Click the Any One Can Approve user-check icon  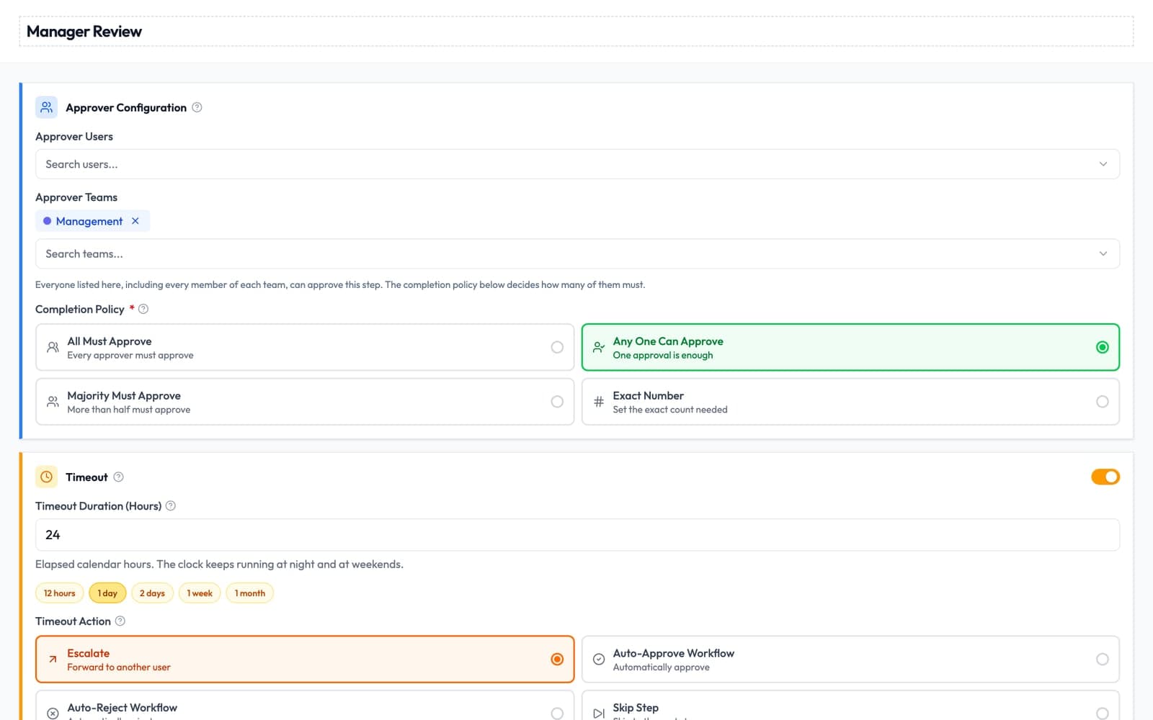point(599,347)
